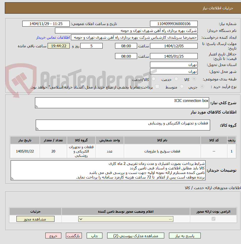The width and height of the screenshot is (241, 244).
Task: Select the کالا radio button
Action: click(194, 79)
